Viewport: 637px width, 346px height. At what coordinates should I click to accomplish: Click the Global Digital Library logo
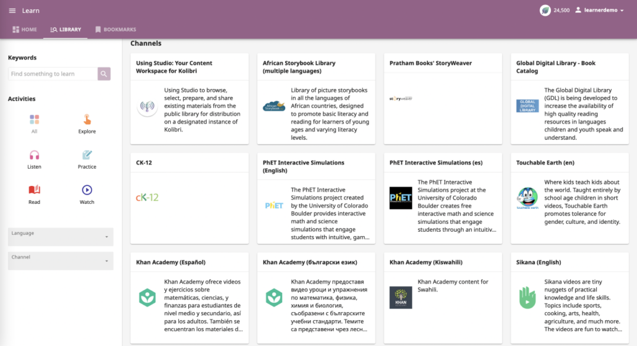point(528,106)
